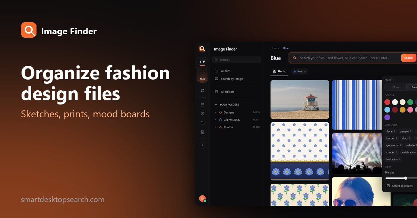
Task: Click the Search by image picture icon
Action: (x=216, y=79)
